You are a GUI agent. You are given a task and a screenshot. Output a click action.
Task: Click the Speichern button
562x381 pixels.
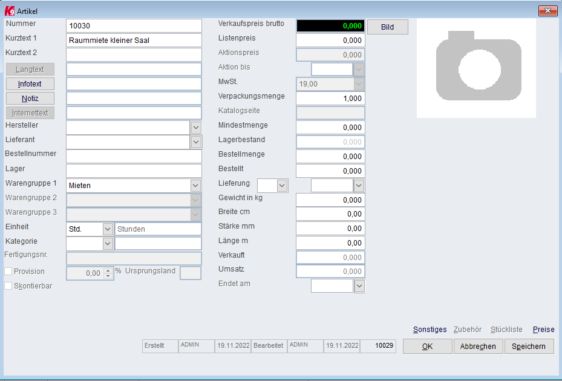tap(529, 347)
